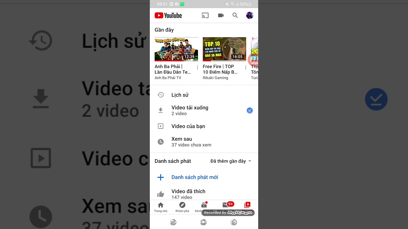Tap '147 video' subtitle under liked videos
Image resolution: width=408 pixels, height=229 pixels.
(182, 197)
